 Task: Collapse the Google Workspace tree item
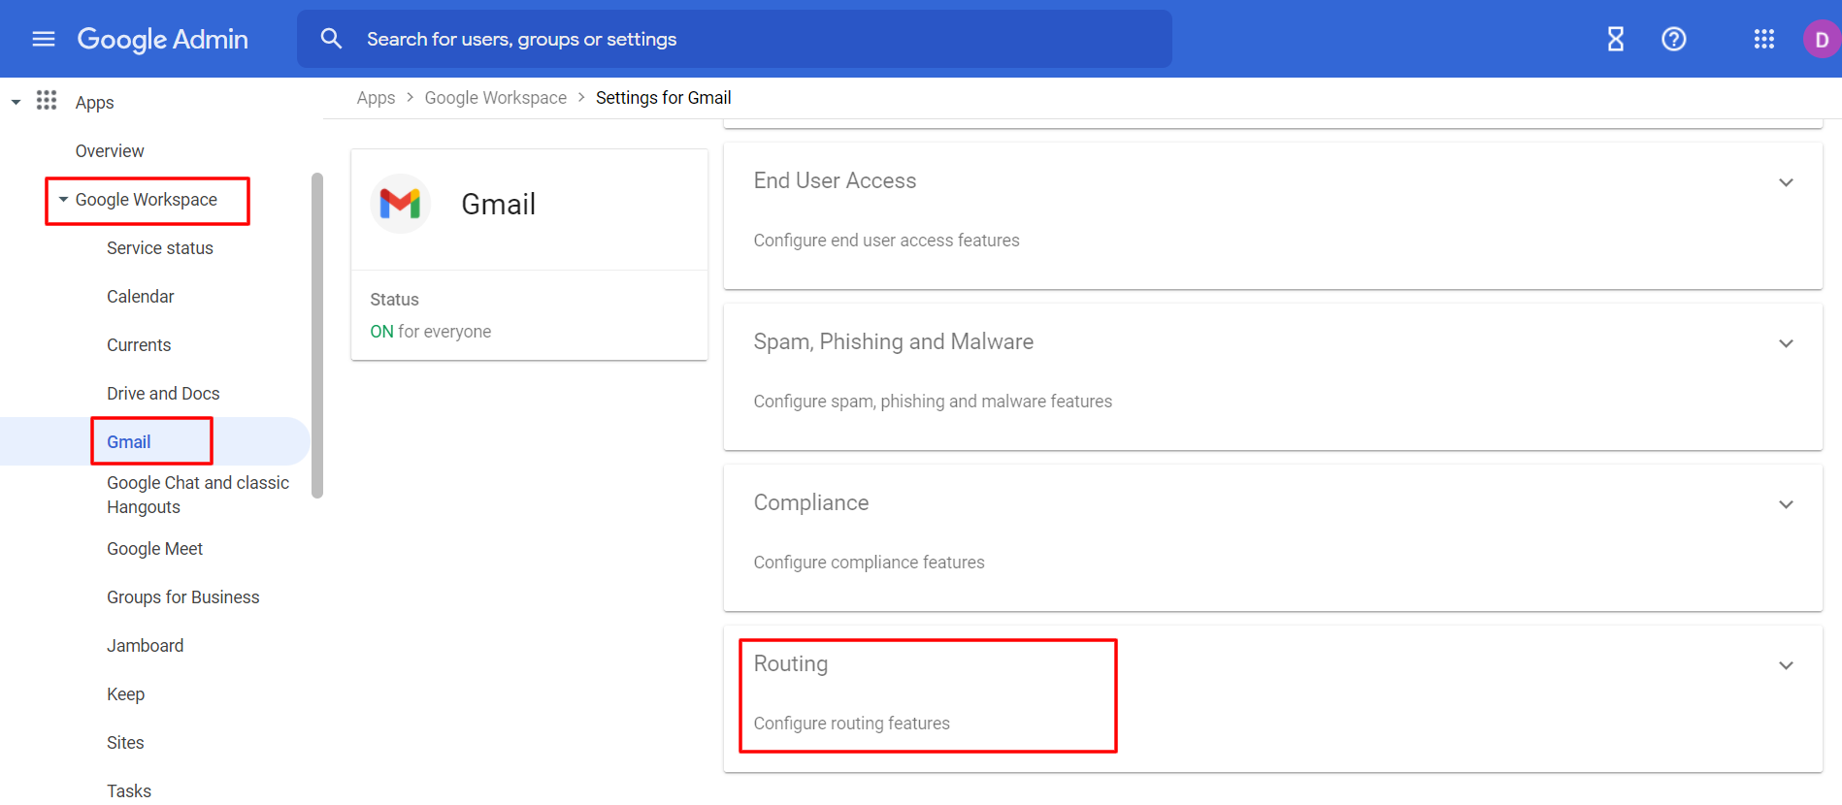(x=63, y=200)
